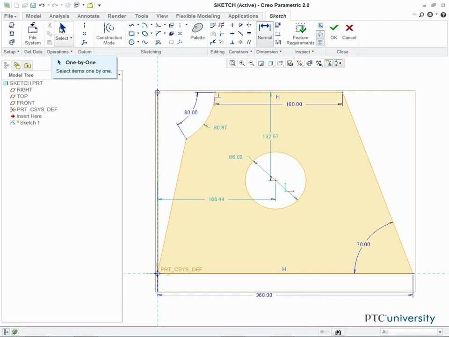Expand the Dimension group dropdown

[269, 52]
